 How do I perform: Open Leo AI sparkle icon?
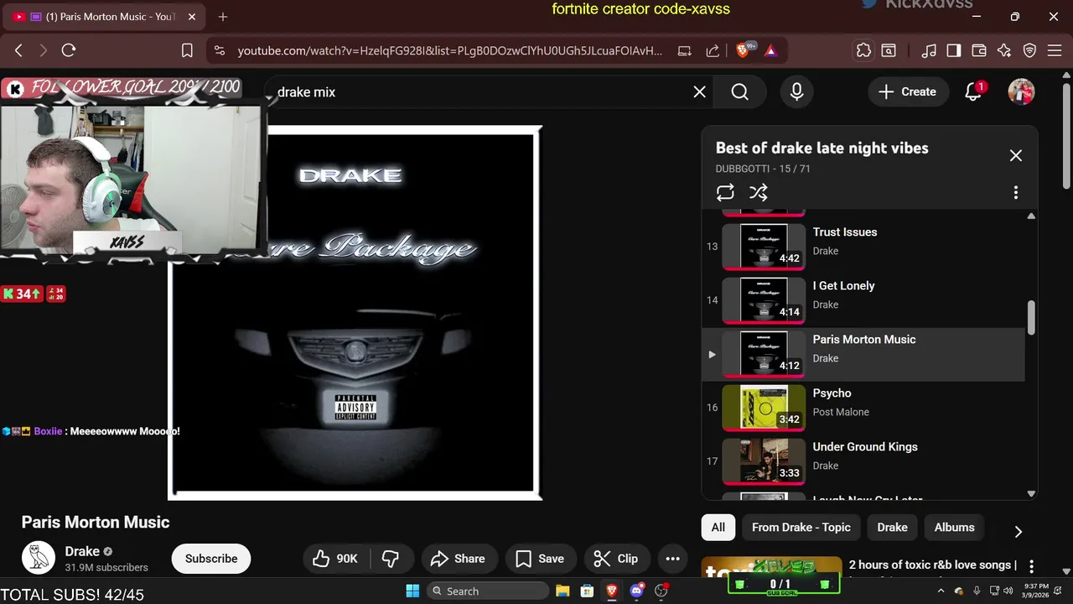click(1004, 50)
